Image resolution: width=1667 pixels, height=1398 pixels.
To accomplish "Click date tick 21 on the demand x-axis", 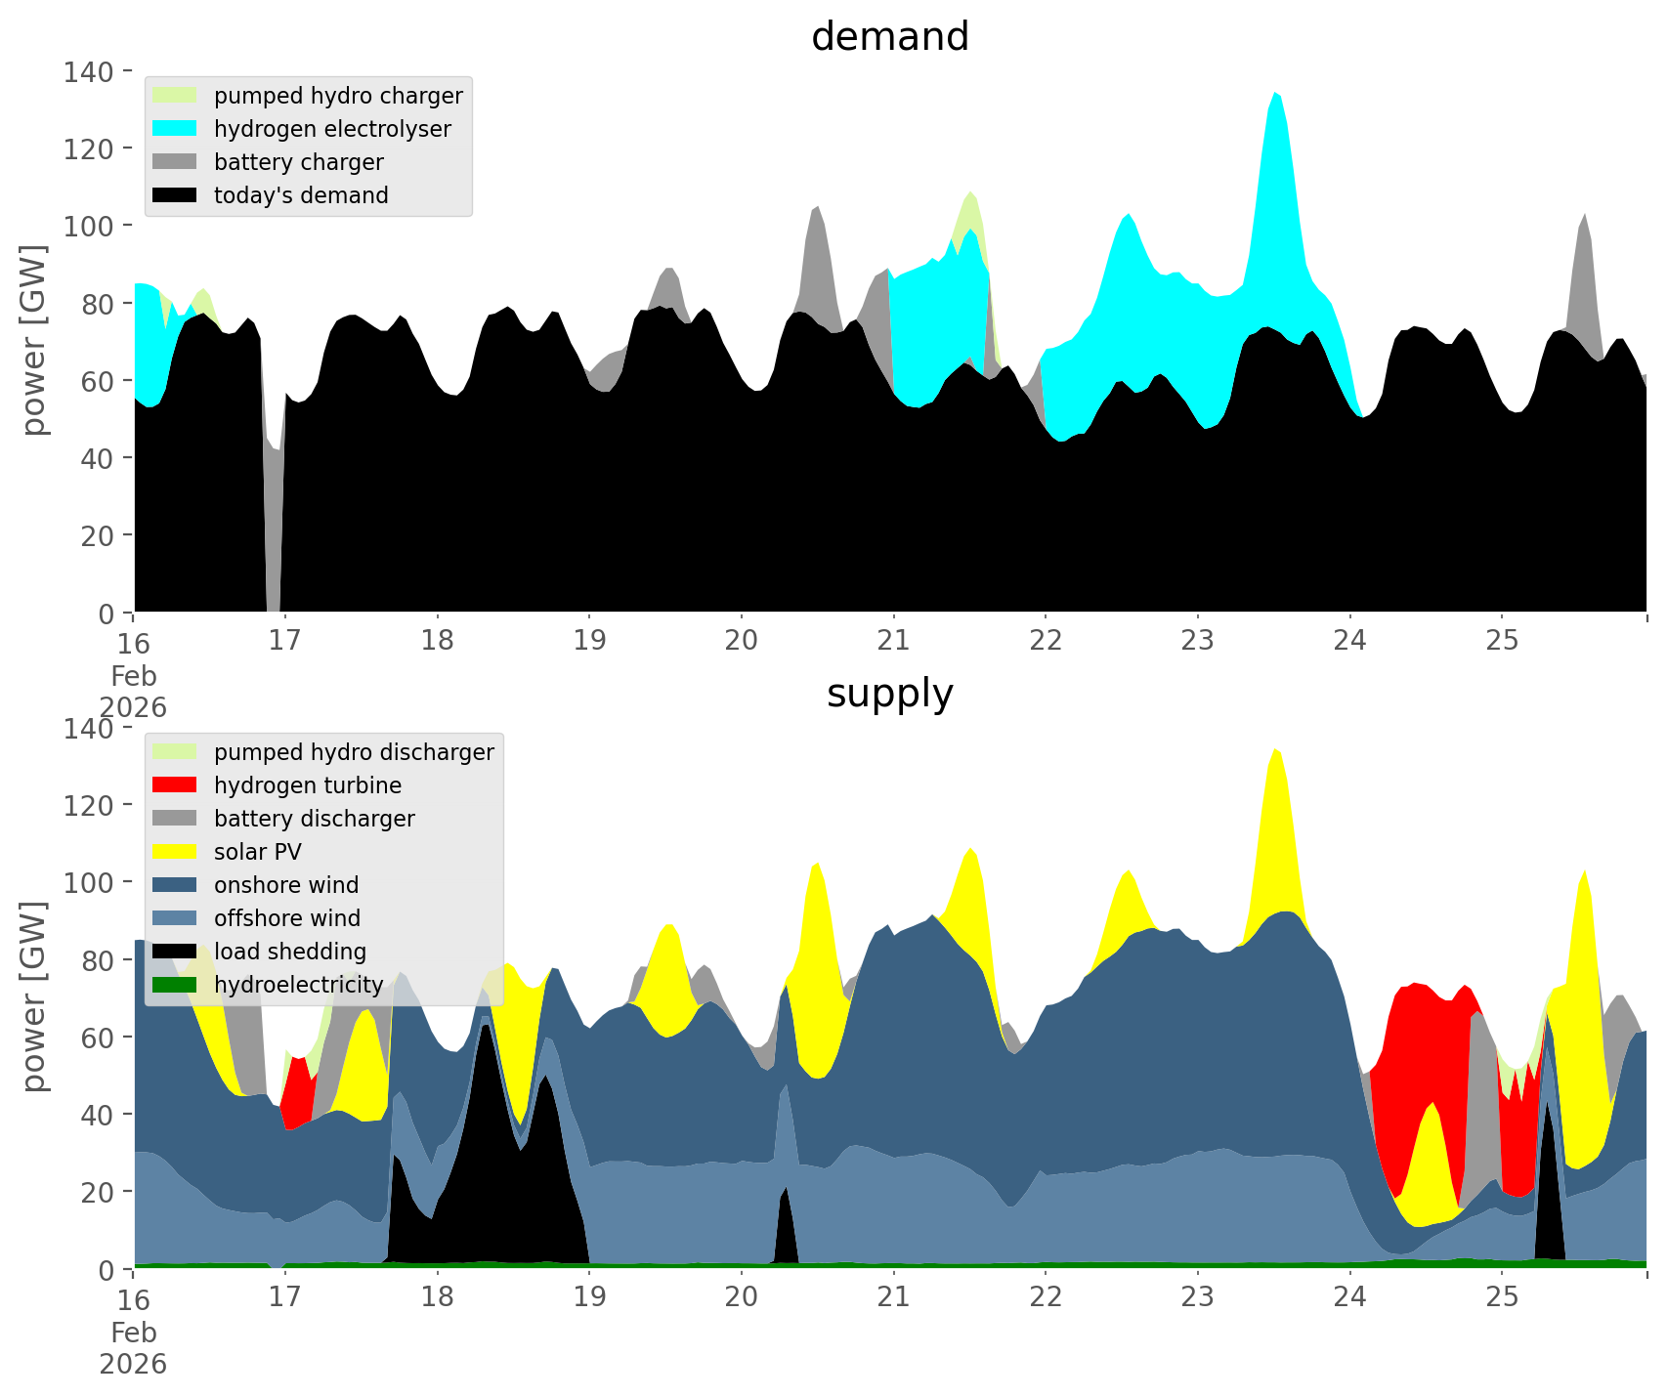I will click(893, 641).
